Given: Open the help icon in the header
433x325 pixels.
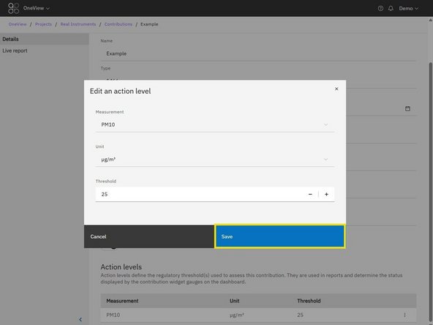Looking at the screenshot, I should (380, 8).
